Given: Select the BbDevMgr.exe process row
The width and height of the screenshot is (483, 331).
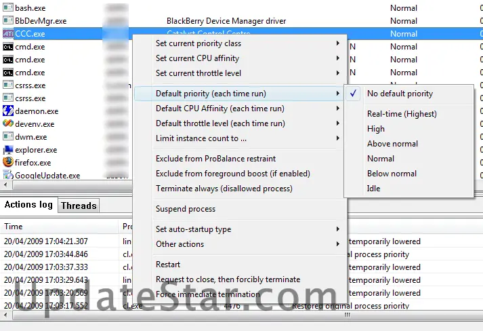Looking at the screenshot, I should (x=241, y=20).
